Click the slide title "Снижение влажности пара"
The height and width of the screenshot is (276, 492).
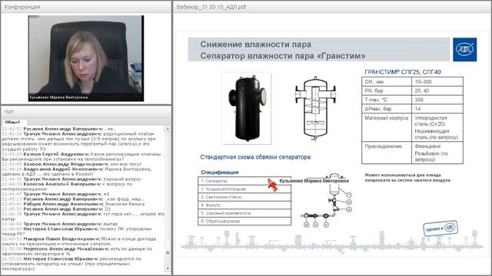click(x=256, y=44)
